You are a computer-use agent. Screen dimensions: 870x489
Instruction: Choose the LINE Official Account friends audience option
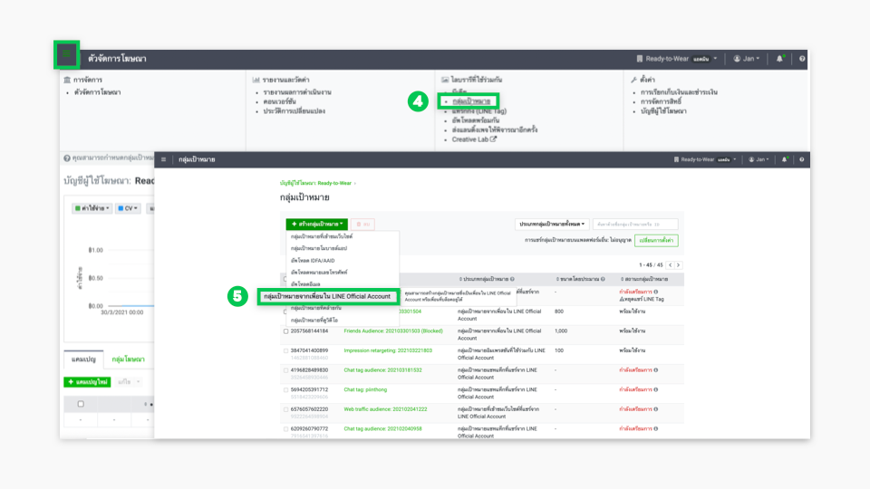(x=327, y=296)
